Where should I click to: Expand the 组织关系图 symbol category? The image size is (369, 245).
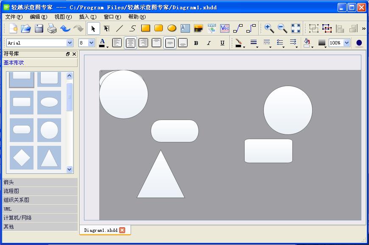click(40, 200)
